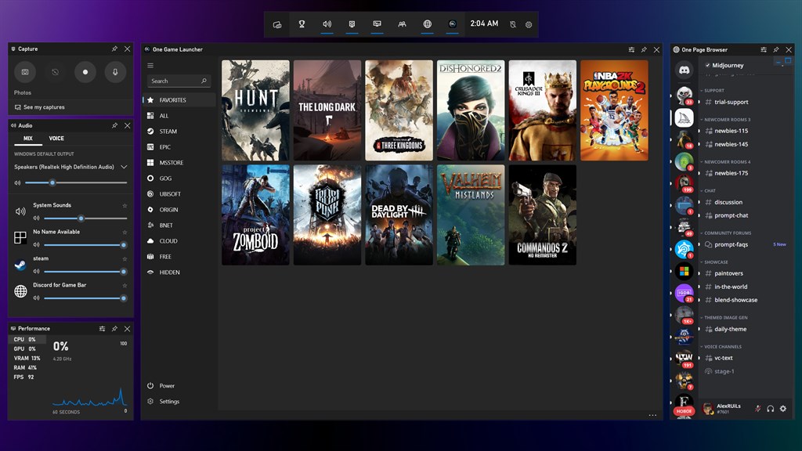
Task: Collapse the CHAT channel category
Action: 708,191
